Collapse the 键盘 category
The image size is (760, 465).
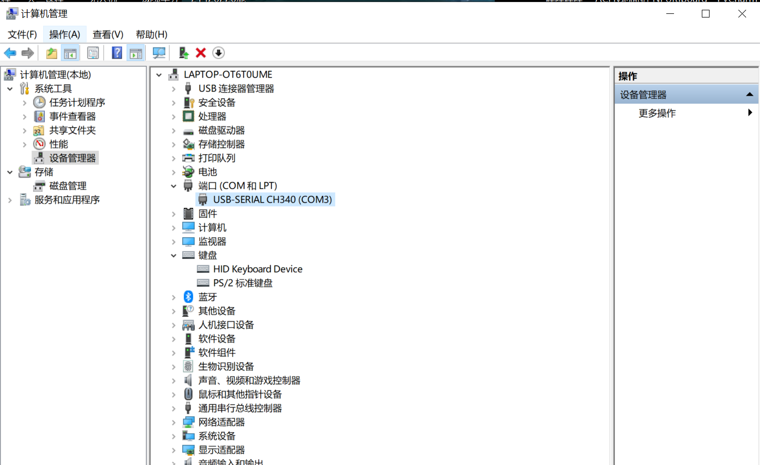click(x=174, y=256)
